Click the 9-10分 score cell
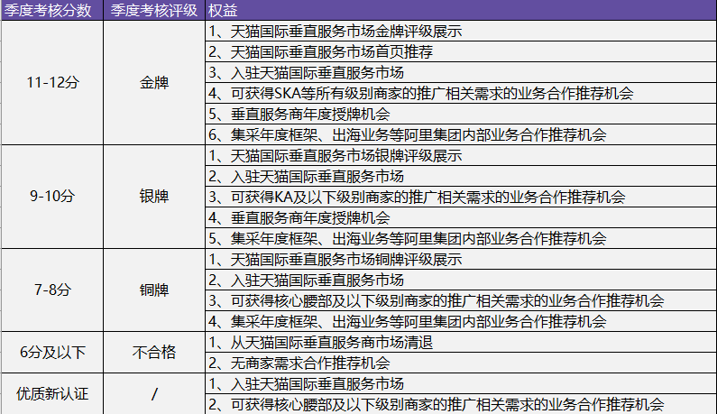The image size is (717, 414). (52, 197)
